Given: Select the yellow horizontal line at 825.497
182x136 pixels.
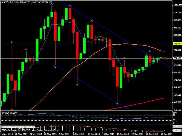Looking at the screenshot, I should click(86, 44).
